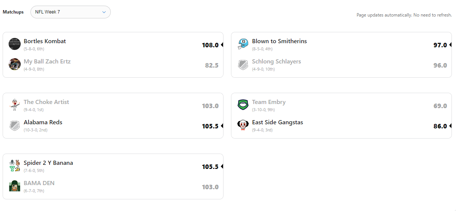Open the Bortles Kombat team link
Screen dimensions: 456x211
click(x=45, y=41)
